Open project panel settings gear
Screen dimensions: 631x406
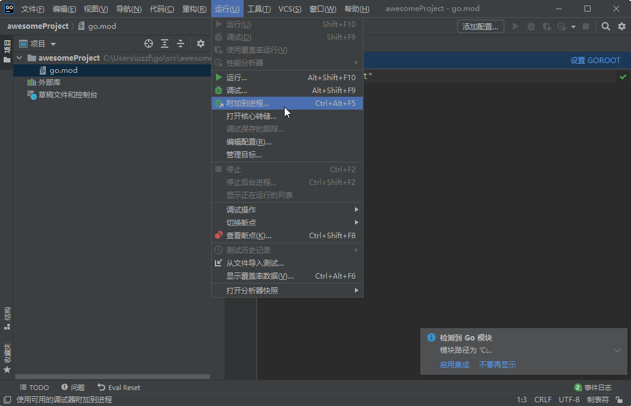[x=200, y=43]
